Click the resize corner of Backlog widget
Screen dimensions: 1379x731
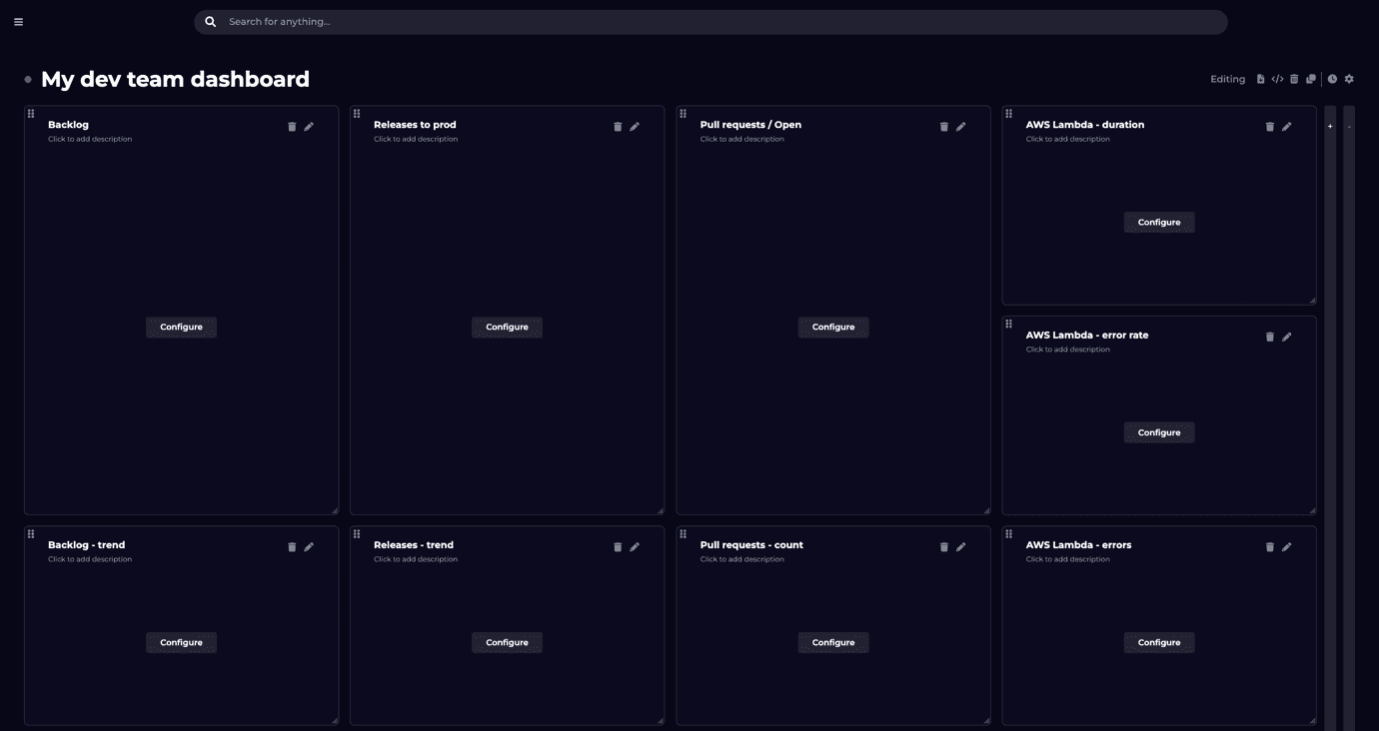click(x=334, y=510)
